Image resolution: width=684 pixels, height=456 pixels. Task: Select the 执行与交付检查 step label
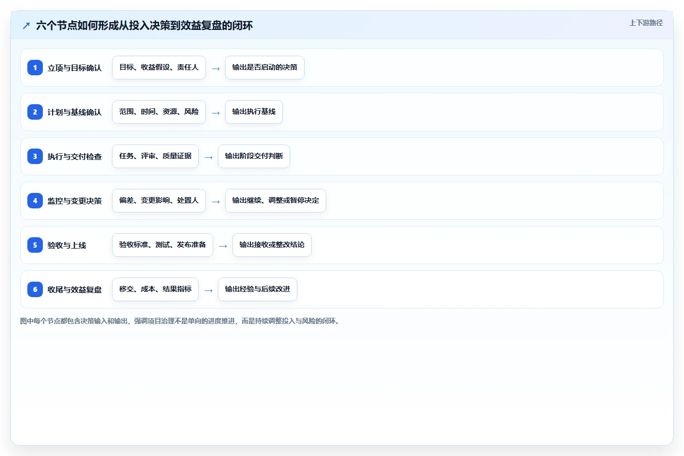[75, 156]
